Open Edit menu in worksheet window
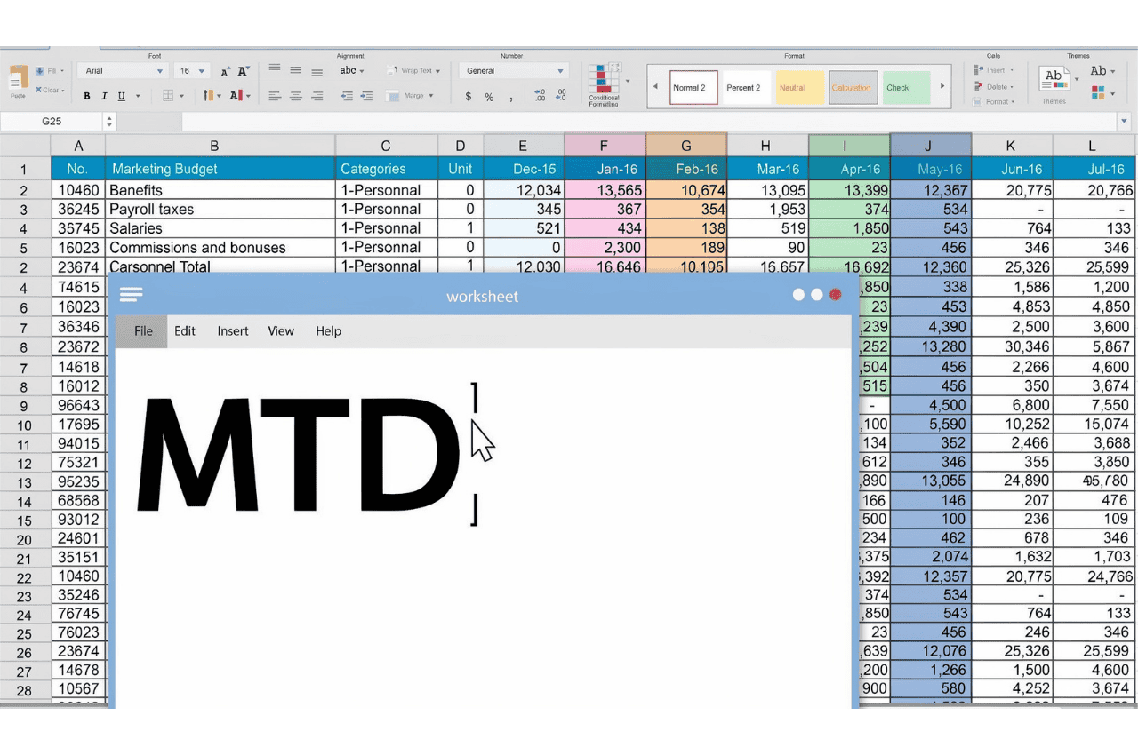This screenshot has width=1138, height=755. click(185, 330)
